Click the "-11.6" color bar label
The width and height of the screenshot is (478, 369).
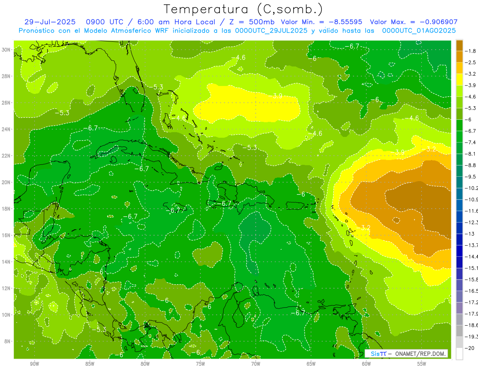[472, 211]
